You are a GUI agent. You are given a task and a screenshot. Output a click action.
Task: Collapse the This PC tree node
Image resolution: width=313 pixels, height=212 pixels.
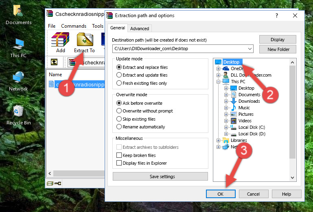pyautogui.click(x=219, y=82)
